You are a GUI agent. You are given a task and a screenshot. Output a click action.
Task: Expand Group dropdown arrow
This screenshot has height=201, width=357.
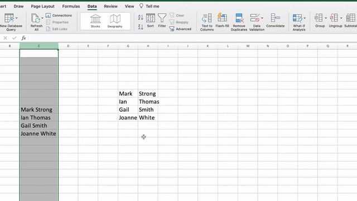point(326,18)
